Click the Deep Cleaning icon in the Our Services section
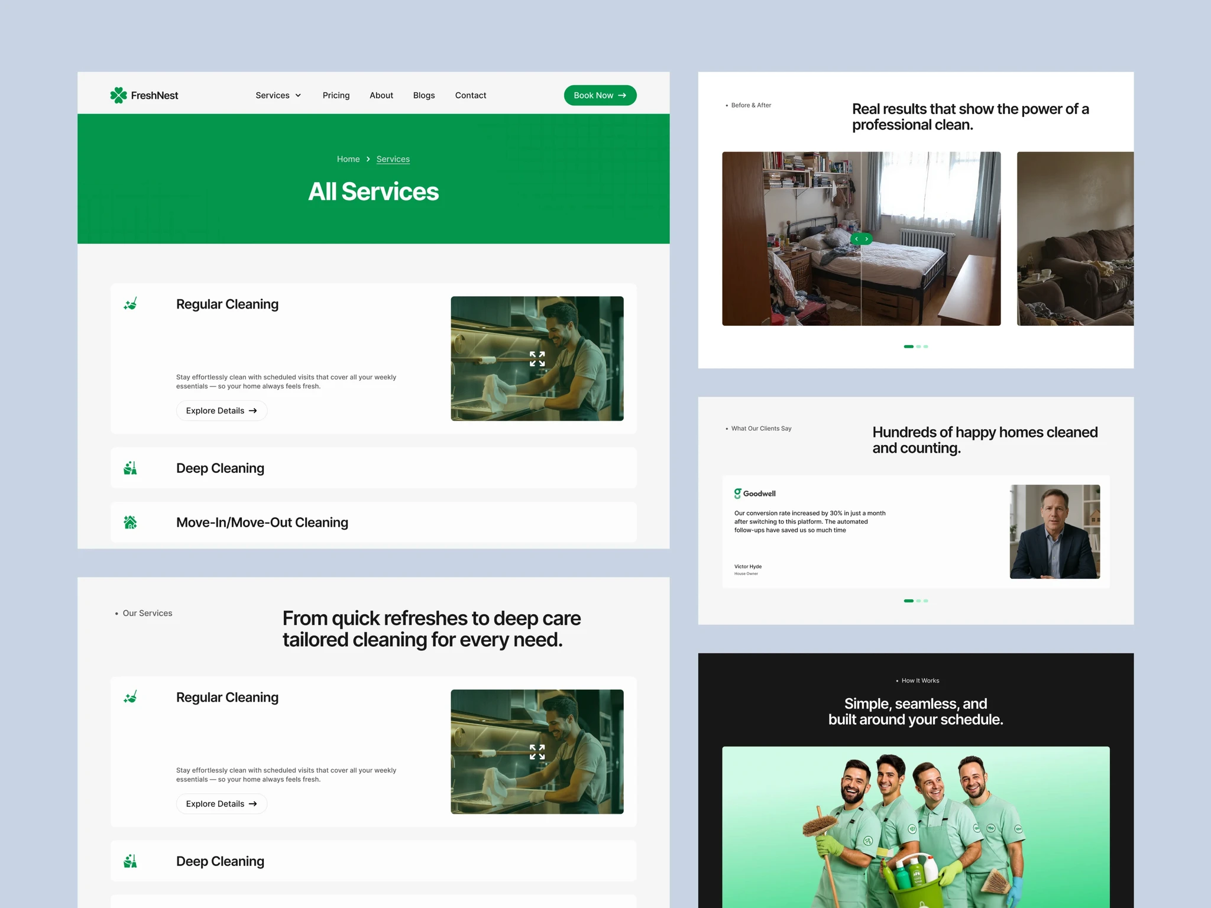The image size is (1211, 908). (131, 861)
